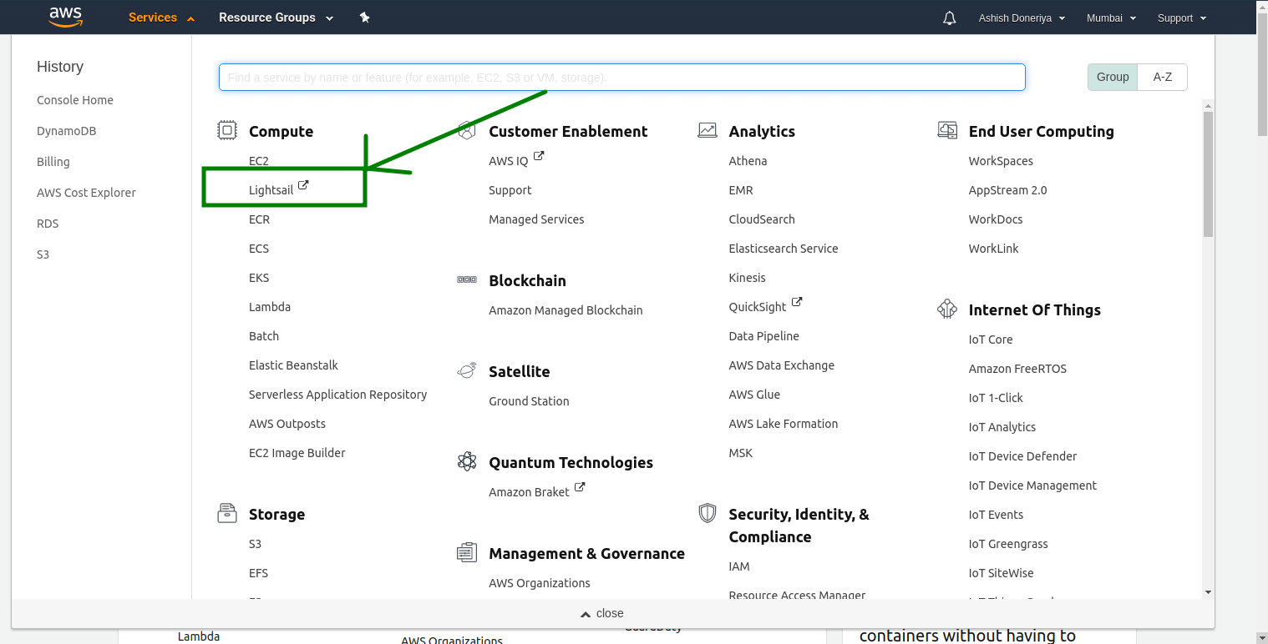This screenshot has width=1268, height=644.
Task: Open the Athena service
Action: click(x=748, y=161)
